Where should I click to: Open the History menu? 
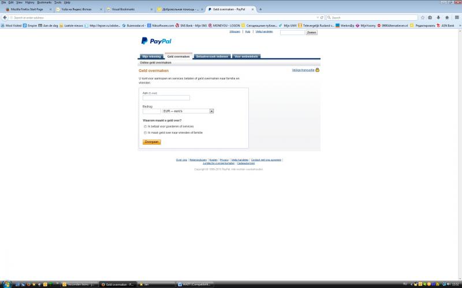tap(29, 2)
